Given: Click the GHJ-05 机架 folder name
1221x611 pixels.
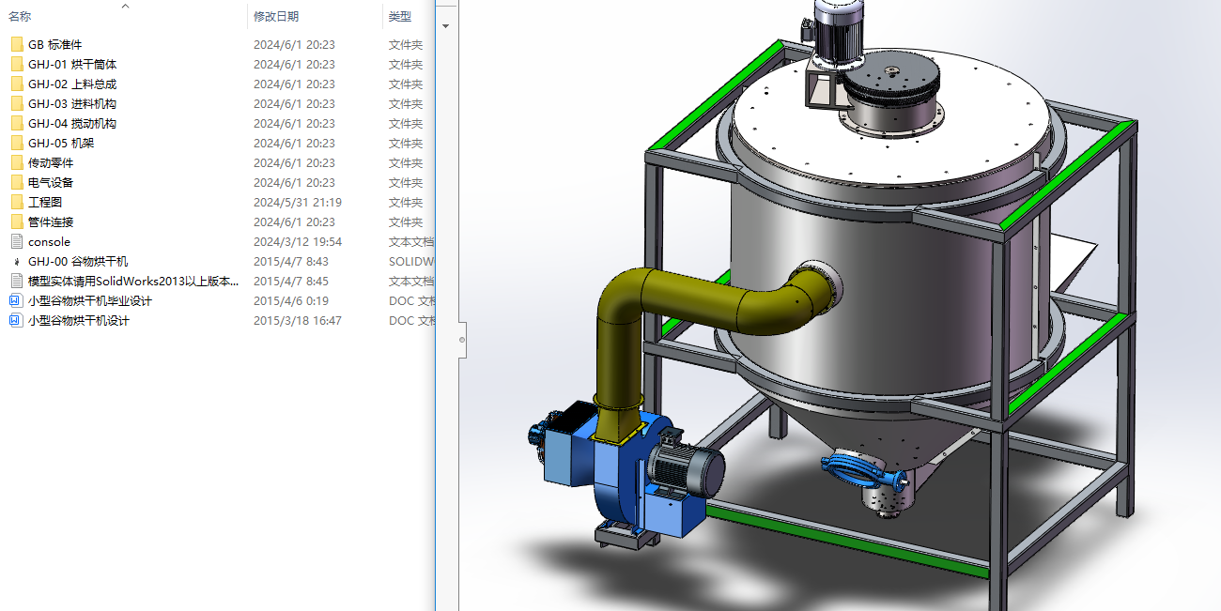Looking at the screenshot, I should coord(61,144).
